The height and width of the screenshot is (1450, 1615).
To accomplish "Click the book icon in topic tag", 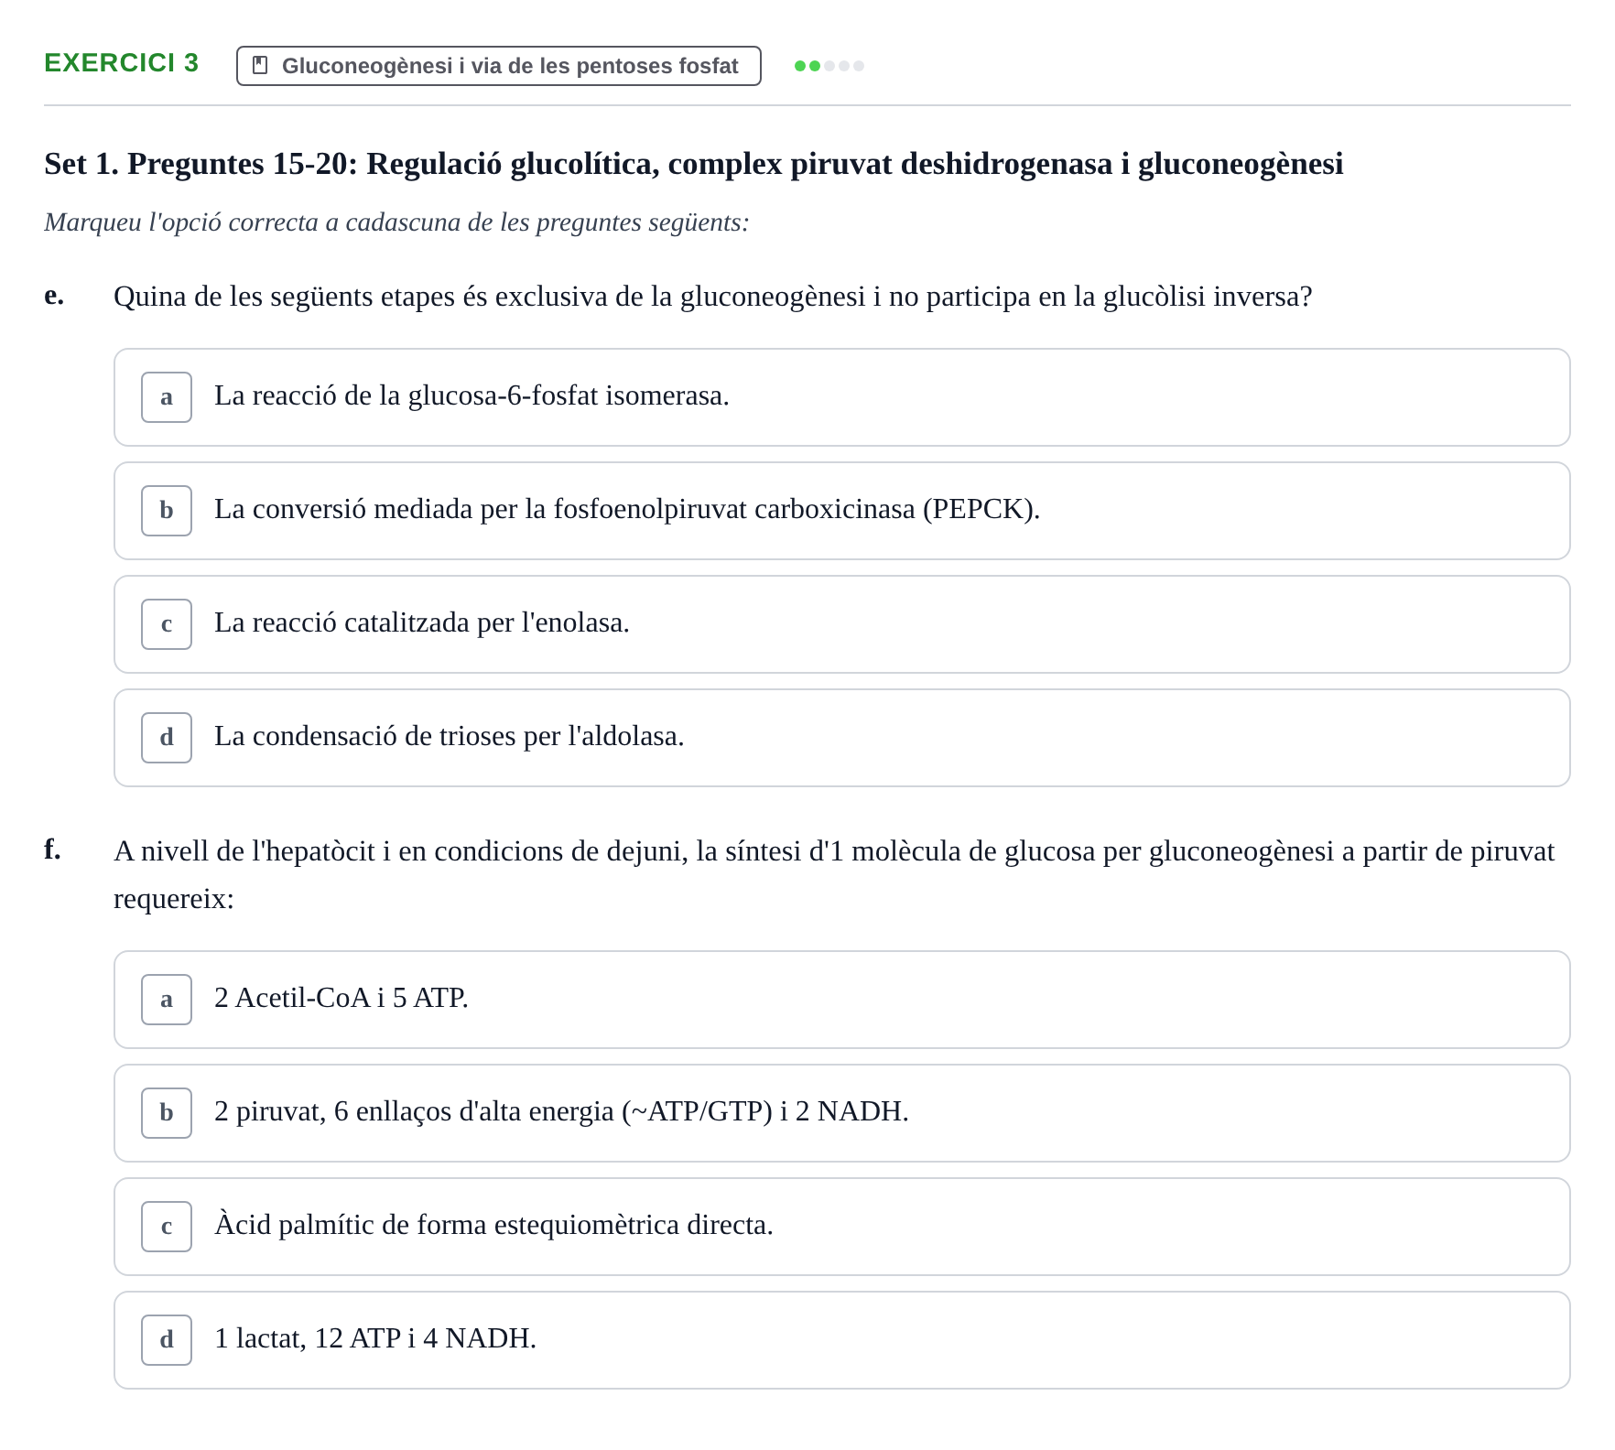I will pos(260,65).
